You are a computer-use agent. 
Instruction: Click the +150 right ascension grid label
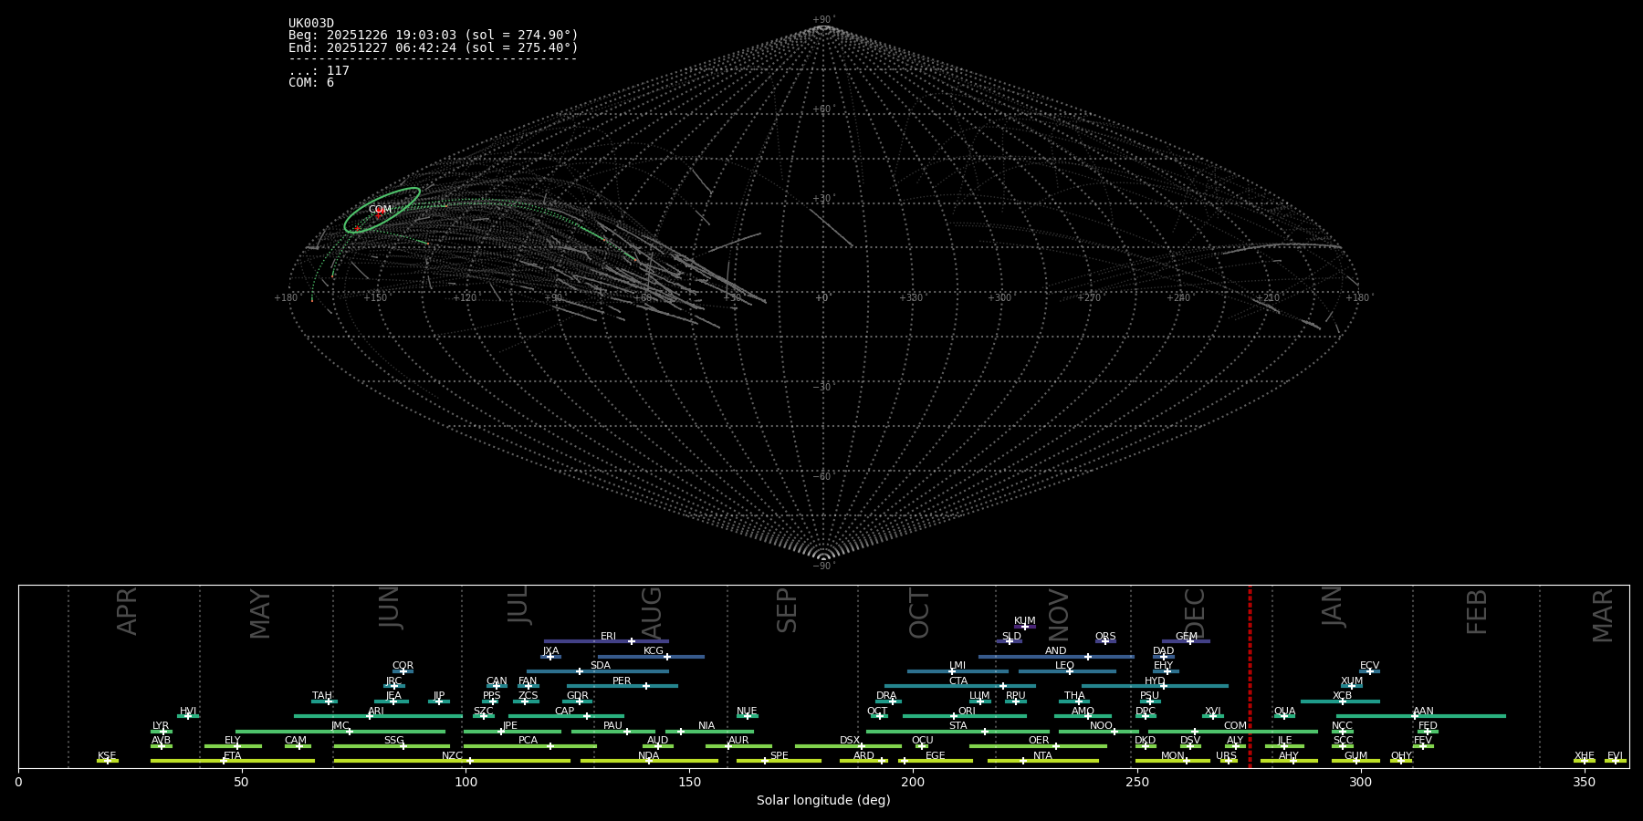point(375,298)
